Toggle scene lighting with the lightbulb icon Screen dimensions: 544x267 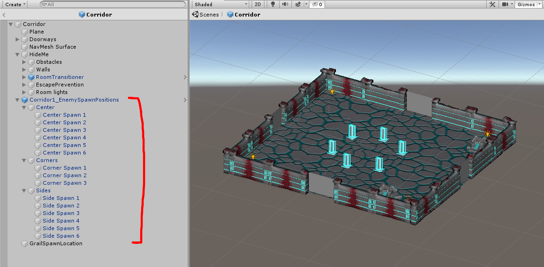pos(272,4)
